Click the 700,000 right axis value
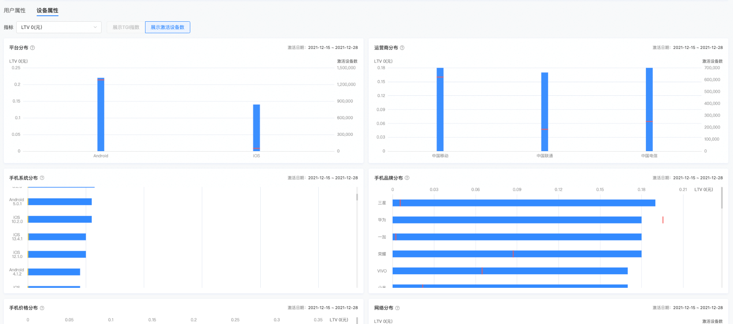This screenshot has height=324, width=733. [x=712, y=68]
